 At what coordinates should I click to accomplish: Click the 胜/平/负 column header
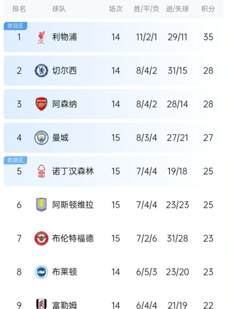click(146, 9)
